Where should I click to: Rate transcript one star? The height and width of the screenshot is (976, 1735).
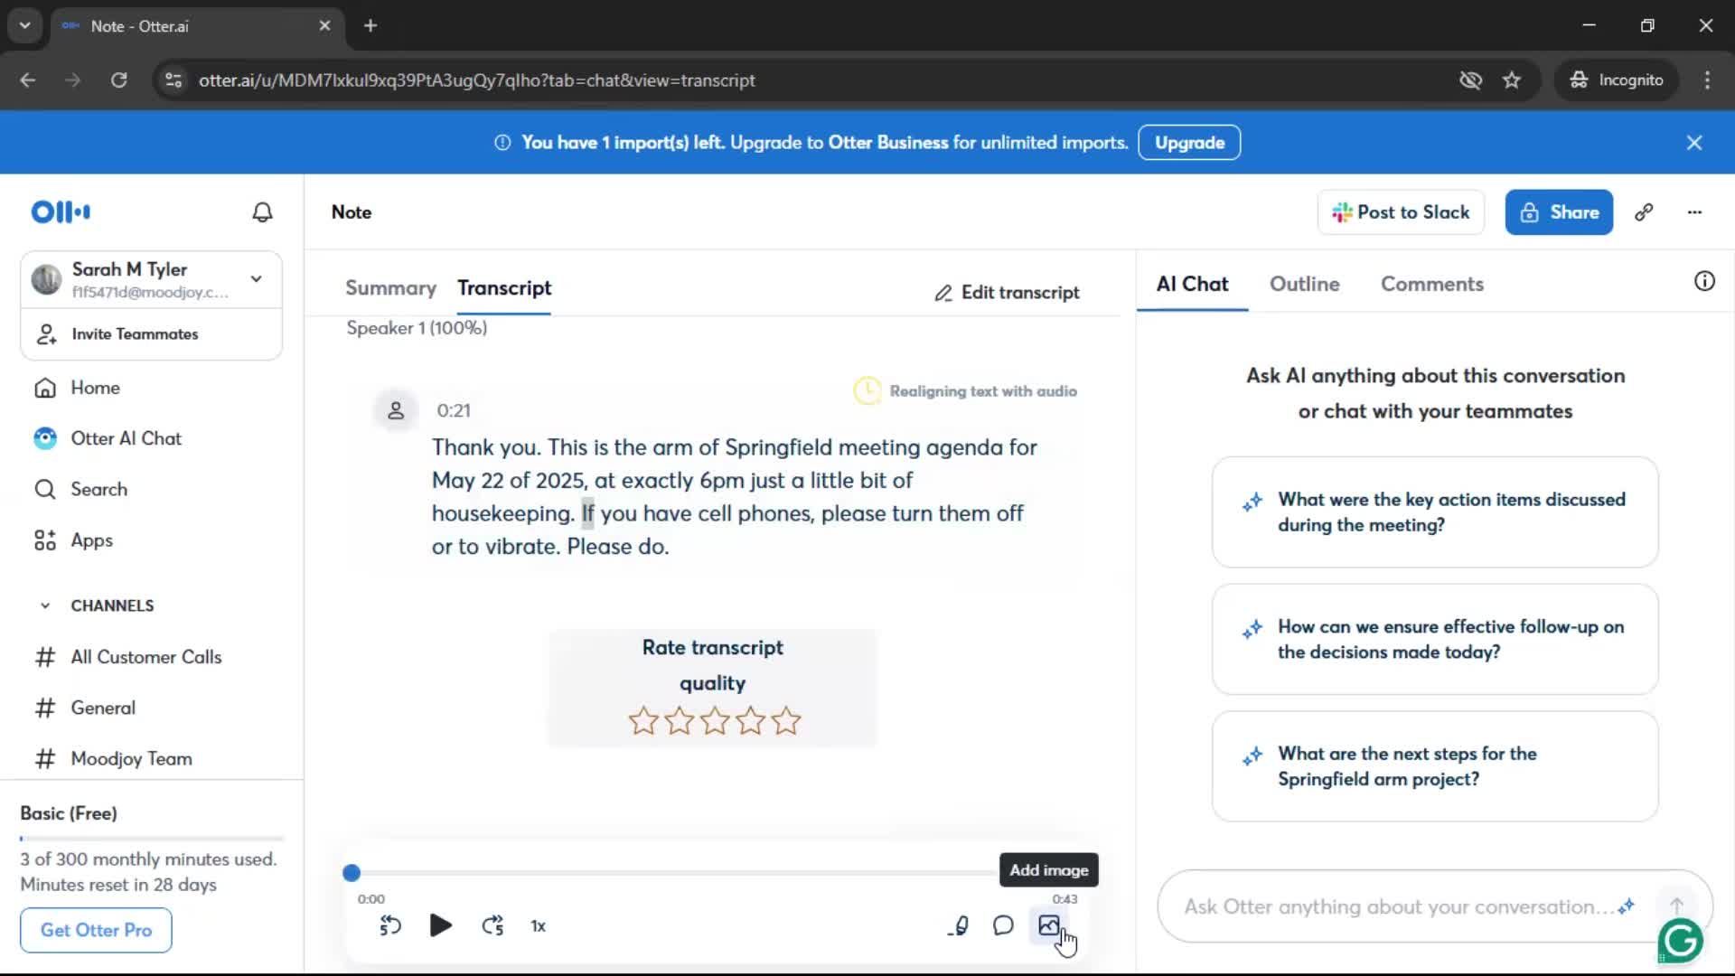click(x=643, y=721)
